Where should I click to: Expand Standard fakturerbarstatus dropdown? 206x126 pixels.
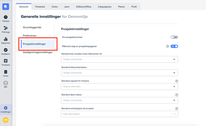[x=119, y=73]
